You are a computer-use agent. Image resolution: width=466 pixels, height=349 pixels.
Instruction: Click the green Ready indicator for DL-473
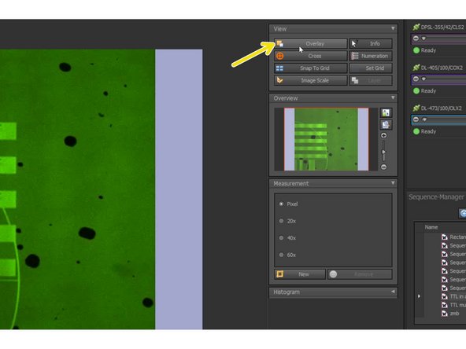(416, 131)
